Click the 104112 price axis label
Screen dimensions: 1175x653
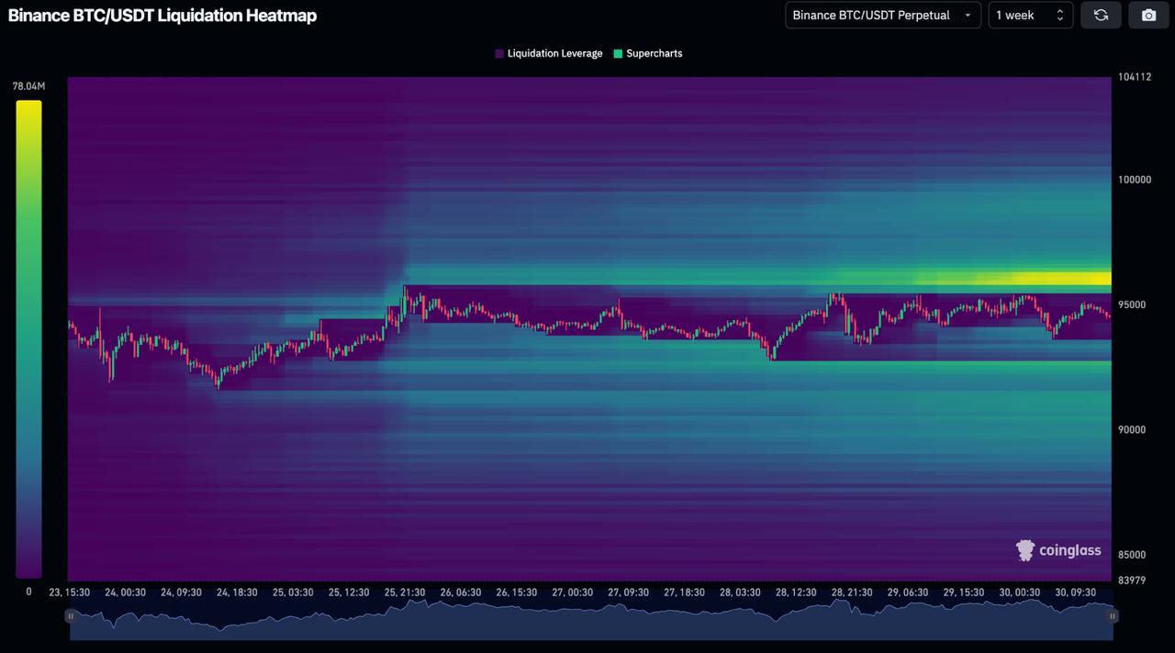(x=1135, y=77)
